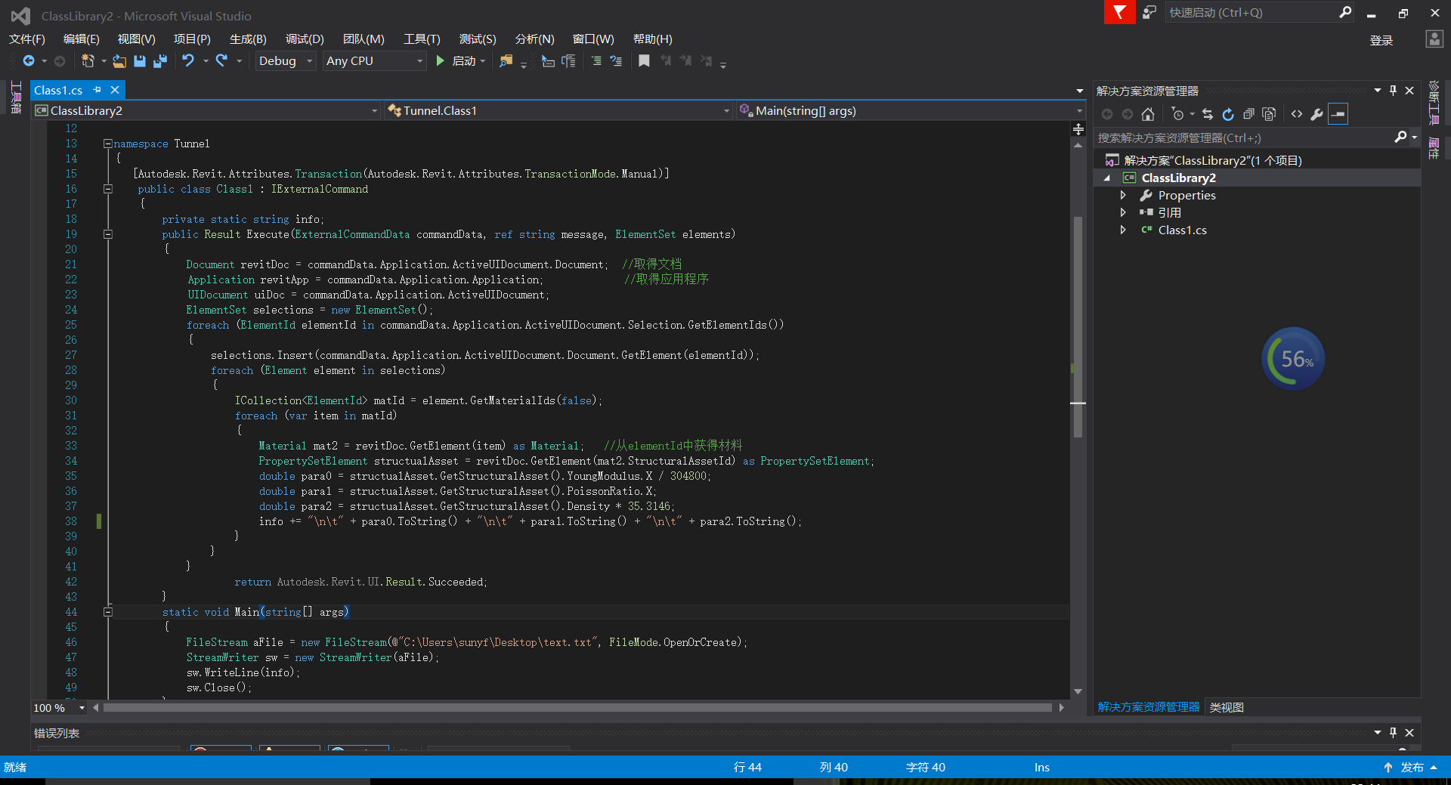
Task: Click the feedback notification flag icon
Action: tap(1119, 13)
